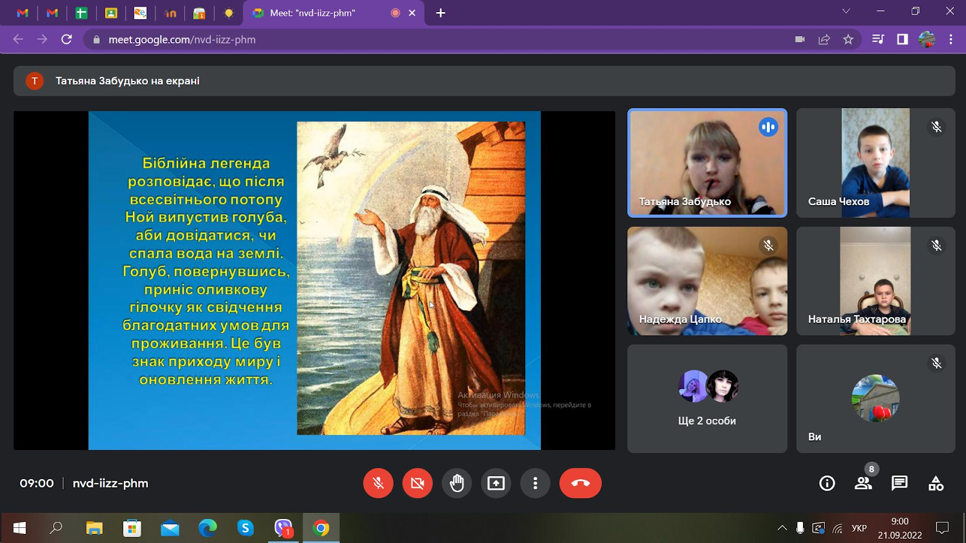Open the chat with everyone panel
Screen dimensions: 966x543
(900, 483)
